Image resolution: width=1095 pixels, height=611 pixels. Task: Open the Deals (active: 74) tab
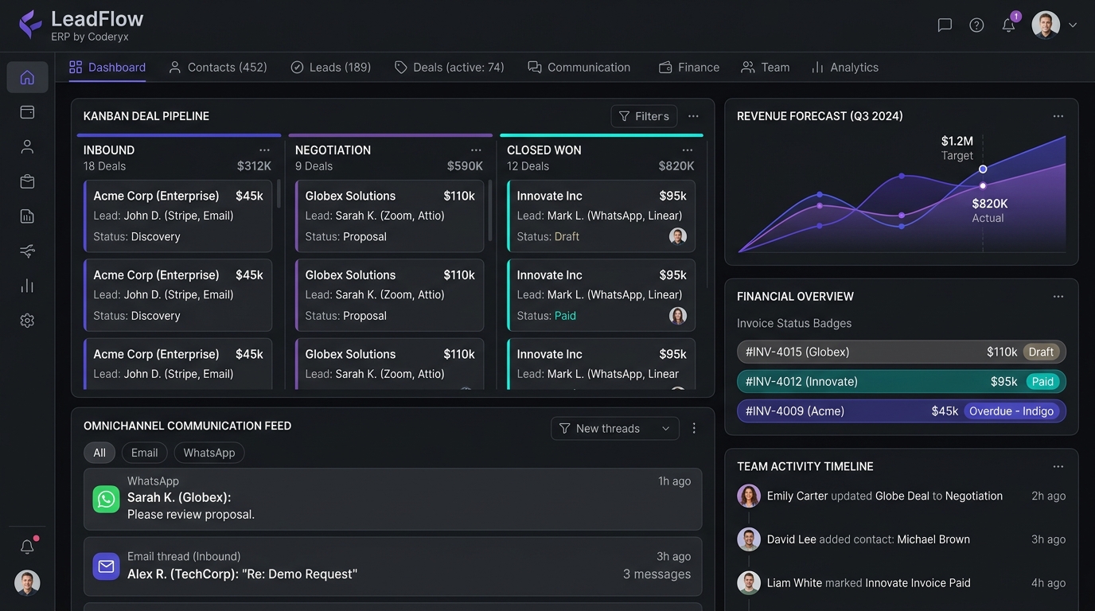click(450, 68)
